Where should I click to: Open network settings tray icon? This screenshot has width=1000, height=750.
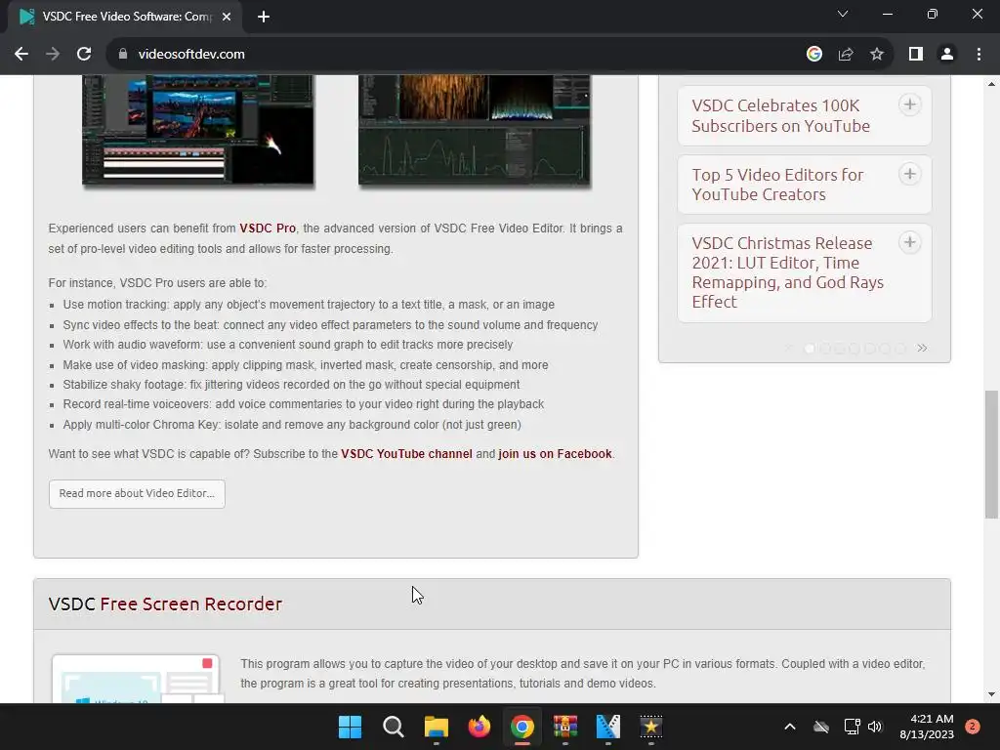click(x=852, y=727)
